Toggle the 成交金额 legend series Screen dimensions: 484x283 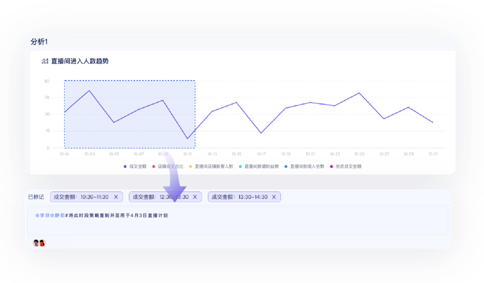point(135,166)
